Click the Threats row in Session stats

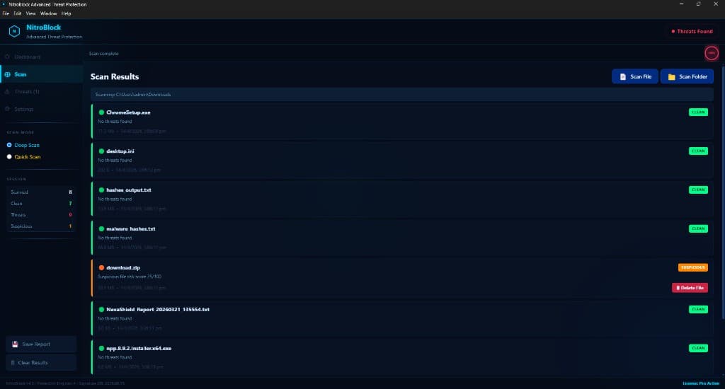click(41, 215)
